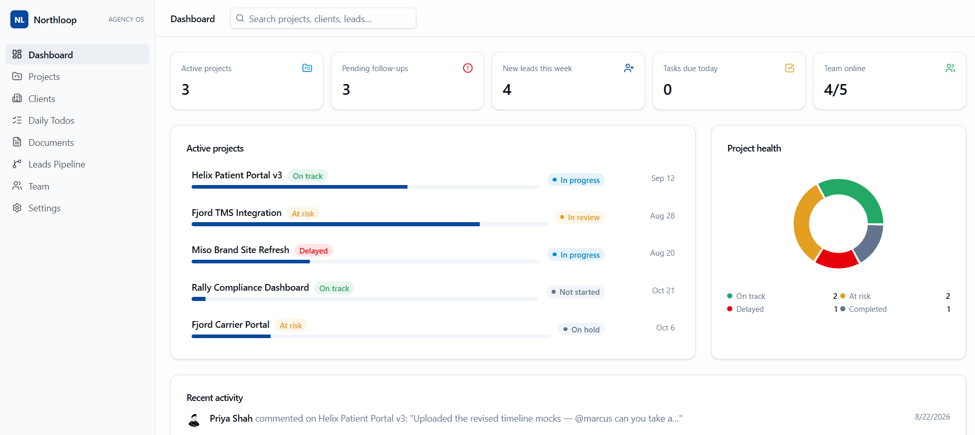This screenshot has width=975, height=435.
Task: Click the Team online people icon
Action: (x=950, y=68)
